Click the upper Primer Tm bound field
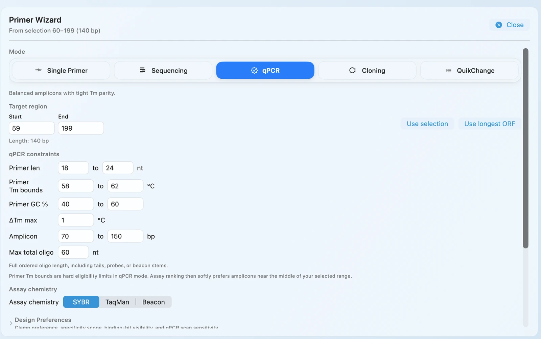541x339 pixels. point(125,186)
